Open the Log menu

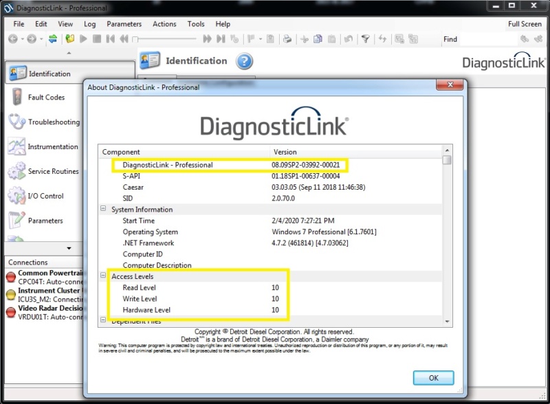(90, 24)
